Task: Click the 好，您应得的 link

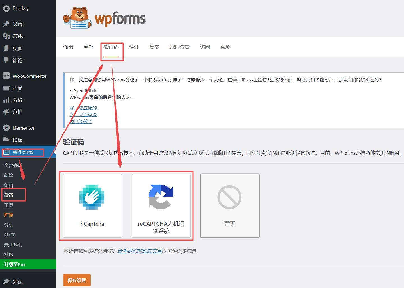Action: click(83, 108)
